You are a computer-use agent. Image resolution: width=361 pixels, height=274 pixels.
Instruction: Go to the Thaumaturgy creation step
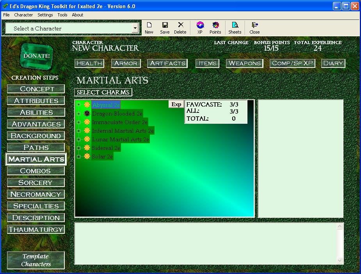coord(36,230)
